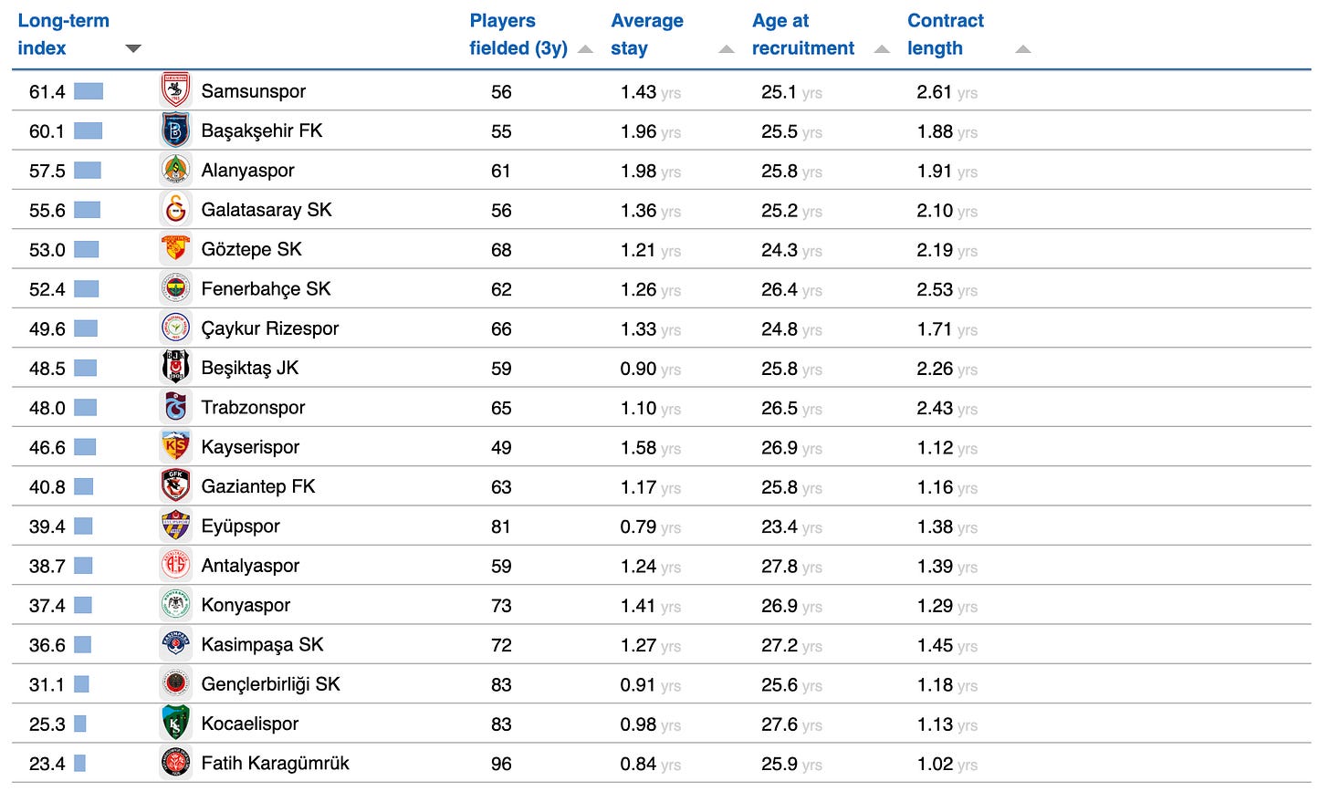Click the Average stay sort arrow
This screenshot has height=802, width=1329.
coord(727,49)
